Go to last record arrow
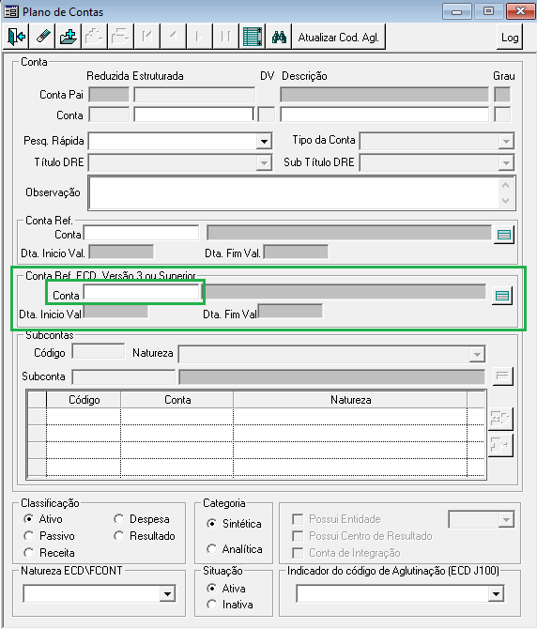 225,37
